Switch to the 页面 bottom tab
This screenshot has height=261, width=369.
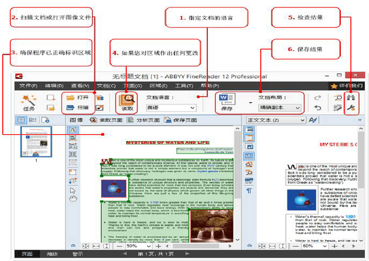(x=27, y=254)
